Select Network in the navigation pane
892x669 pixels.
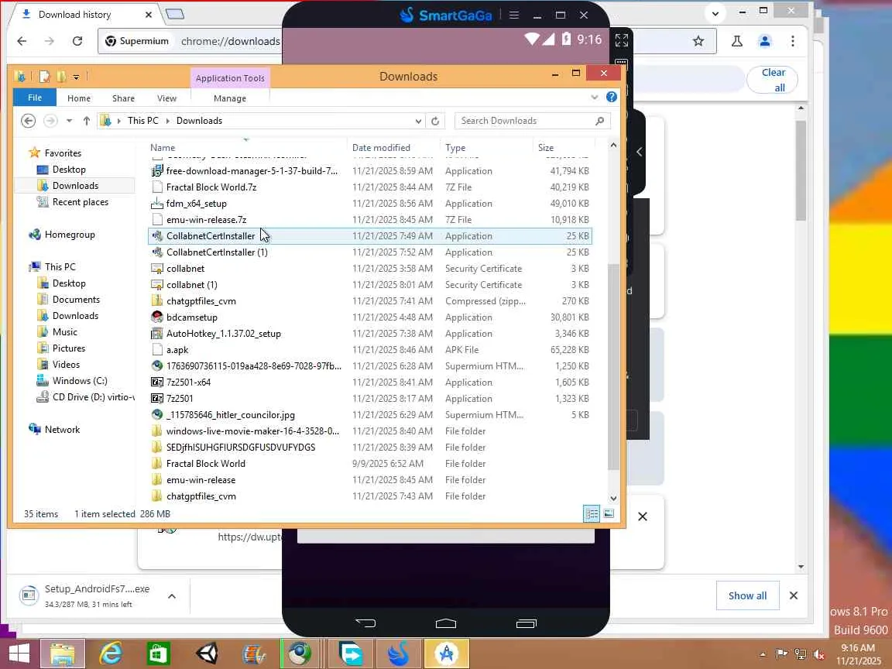pos(62,430)
